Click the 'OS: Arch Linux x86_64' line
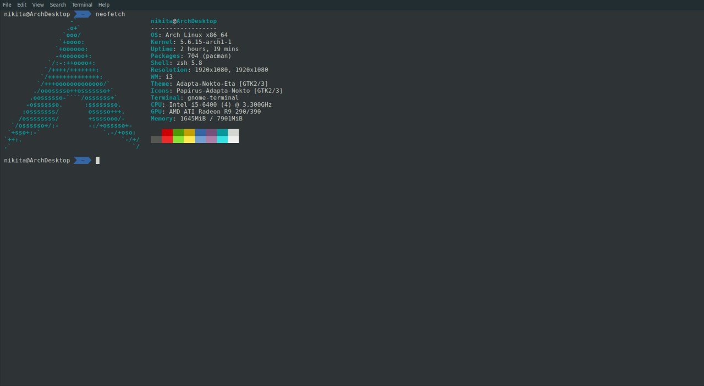The height and width of the screenshot is (386, 704). point(189,35)
